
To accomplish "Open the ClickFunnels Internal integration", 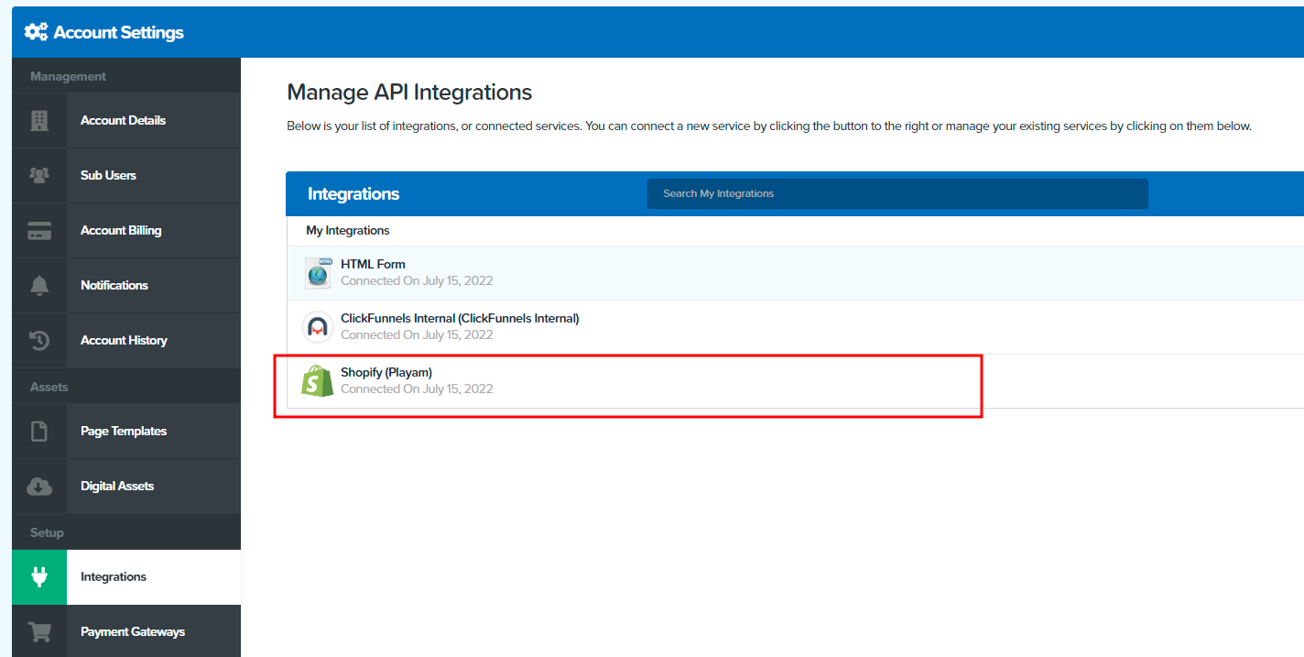I will coord(795,327).
